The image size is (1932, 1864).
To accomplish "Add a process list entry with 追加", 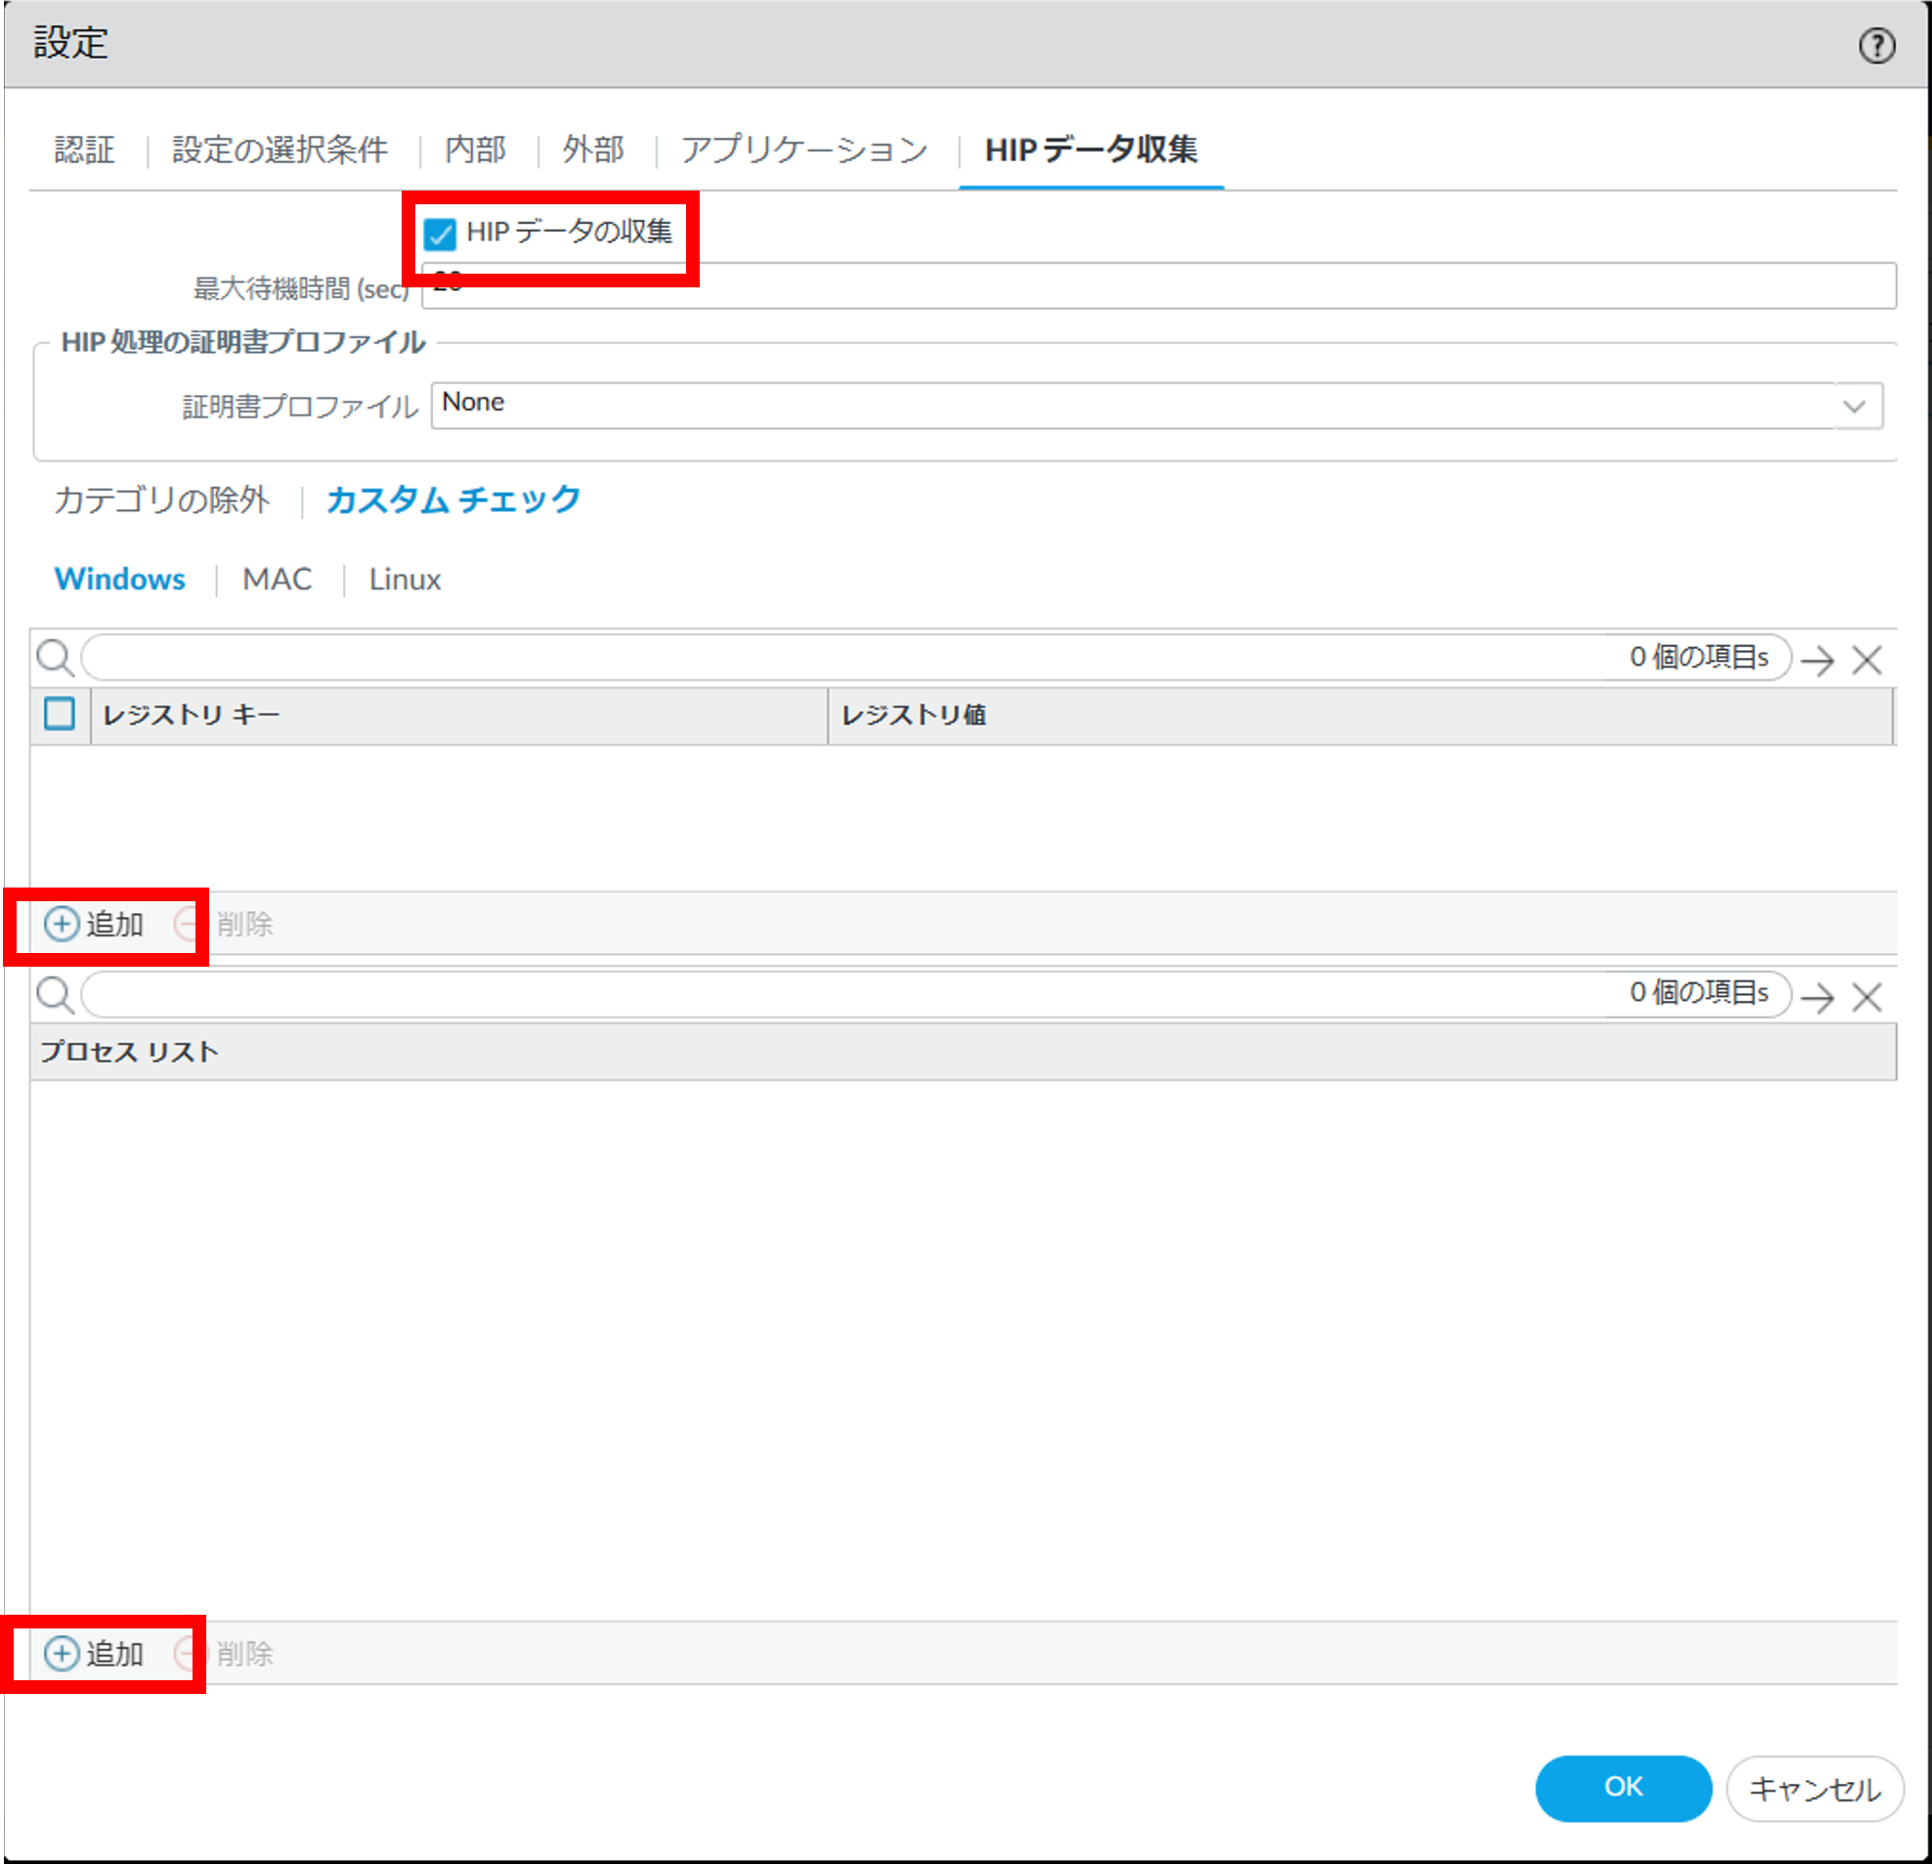I will click(x=95, y=1653).
